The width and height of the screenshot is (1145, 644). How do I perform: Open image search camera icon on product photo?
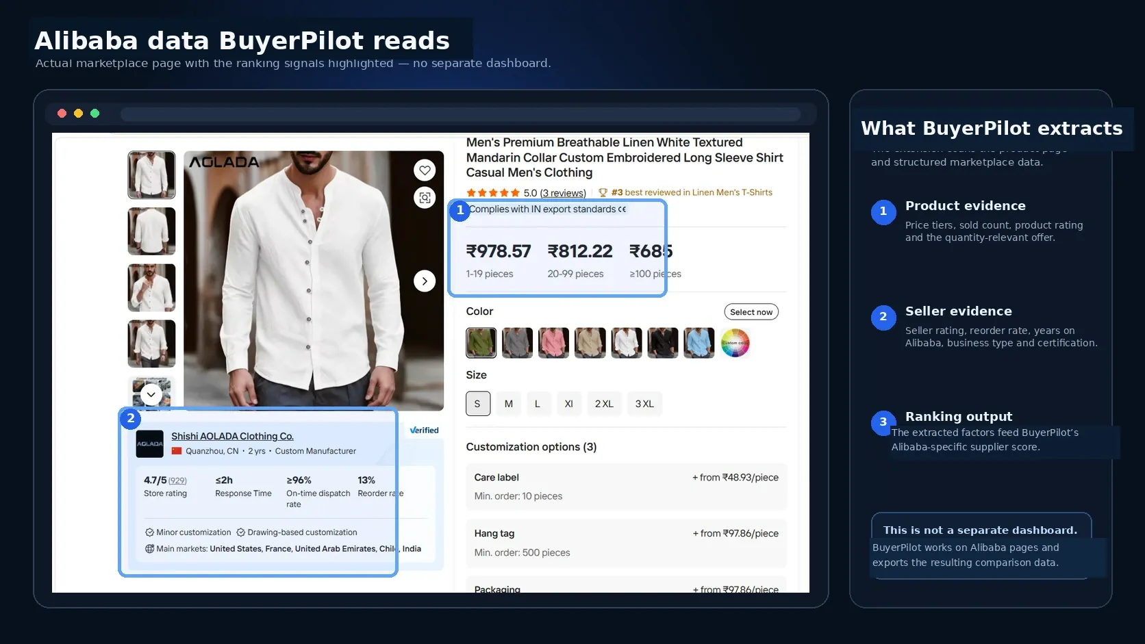pyautogui.click(x=425, y=198)
